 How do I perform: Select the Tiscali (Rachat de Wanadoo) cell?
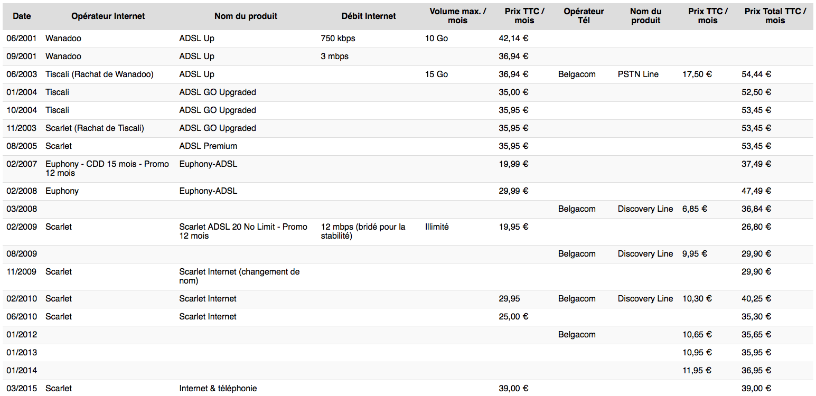(x=99, y=74)
